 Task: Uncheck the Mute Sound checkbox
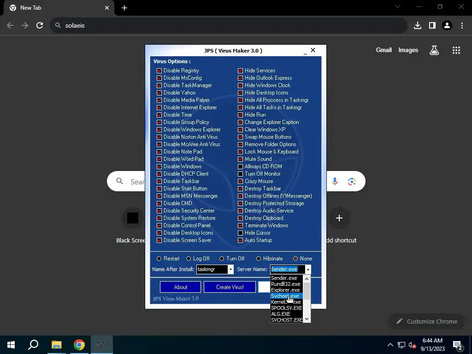pos(240,159)
